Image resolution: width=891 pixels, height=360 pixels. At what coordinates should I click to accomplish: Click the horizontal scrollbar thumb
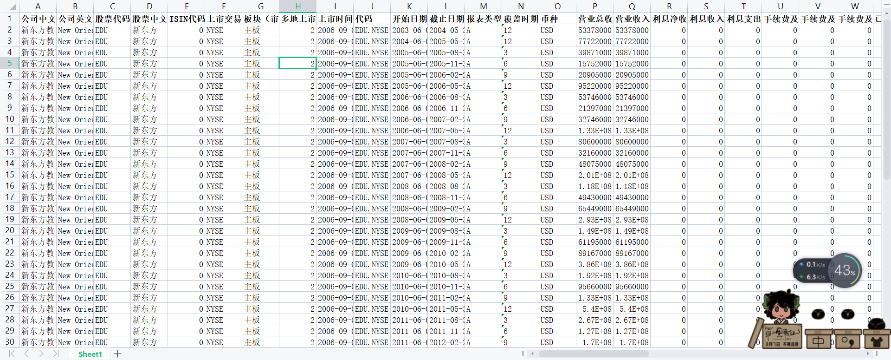(x=593, y=354)
